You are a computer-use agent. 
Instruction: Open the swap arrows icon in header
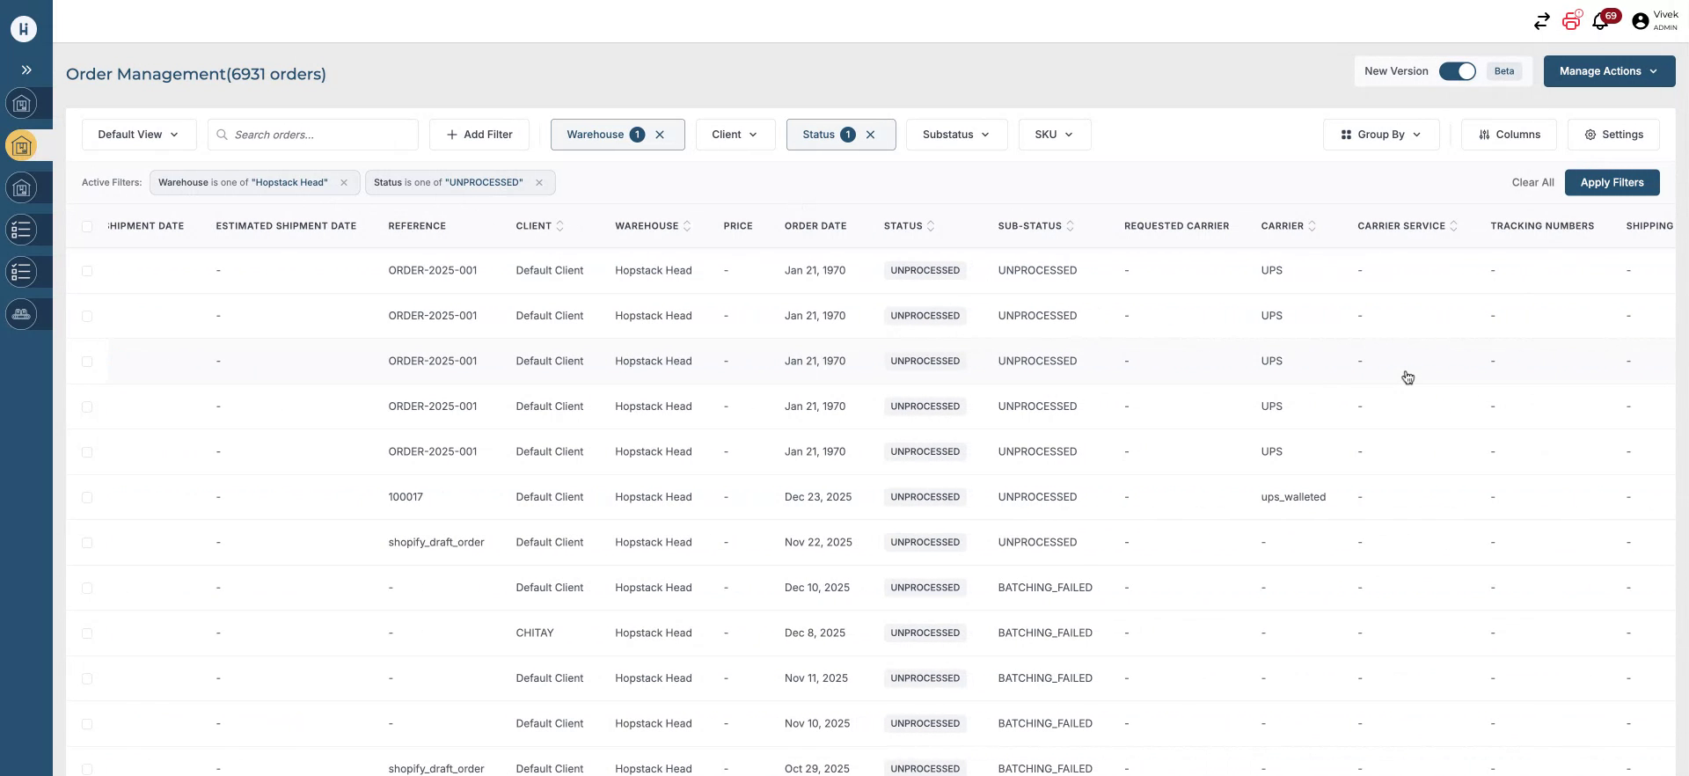coord(1541,22)
